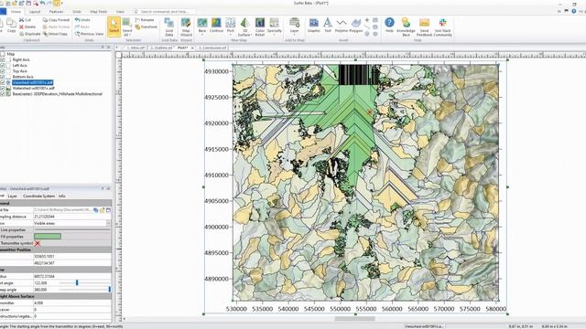Image resolution: width=586 pixels, height=329 pixels.
Task: Toggle visibility of Base(raster) Hillshade layer
Action: pos(3,94)
